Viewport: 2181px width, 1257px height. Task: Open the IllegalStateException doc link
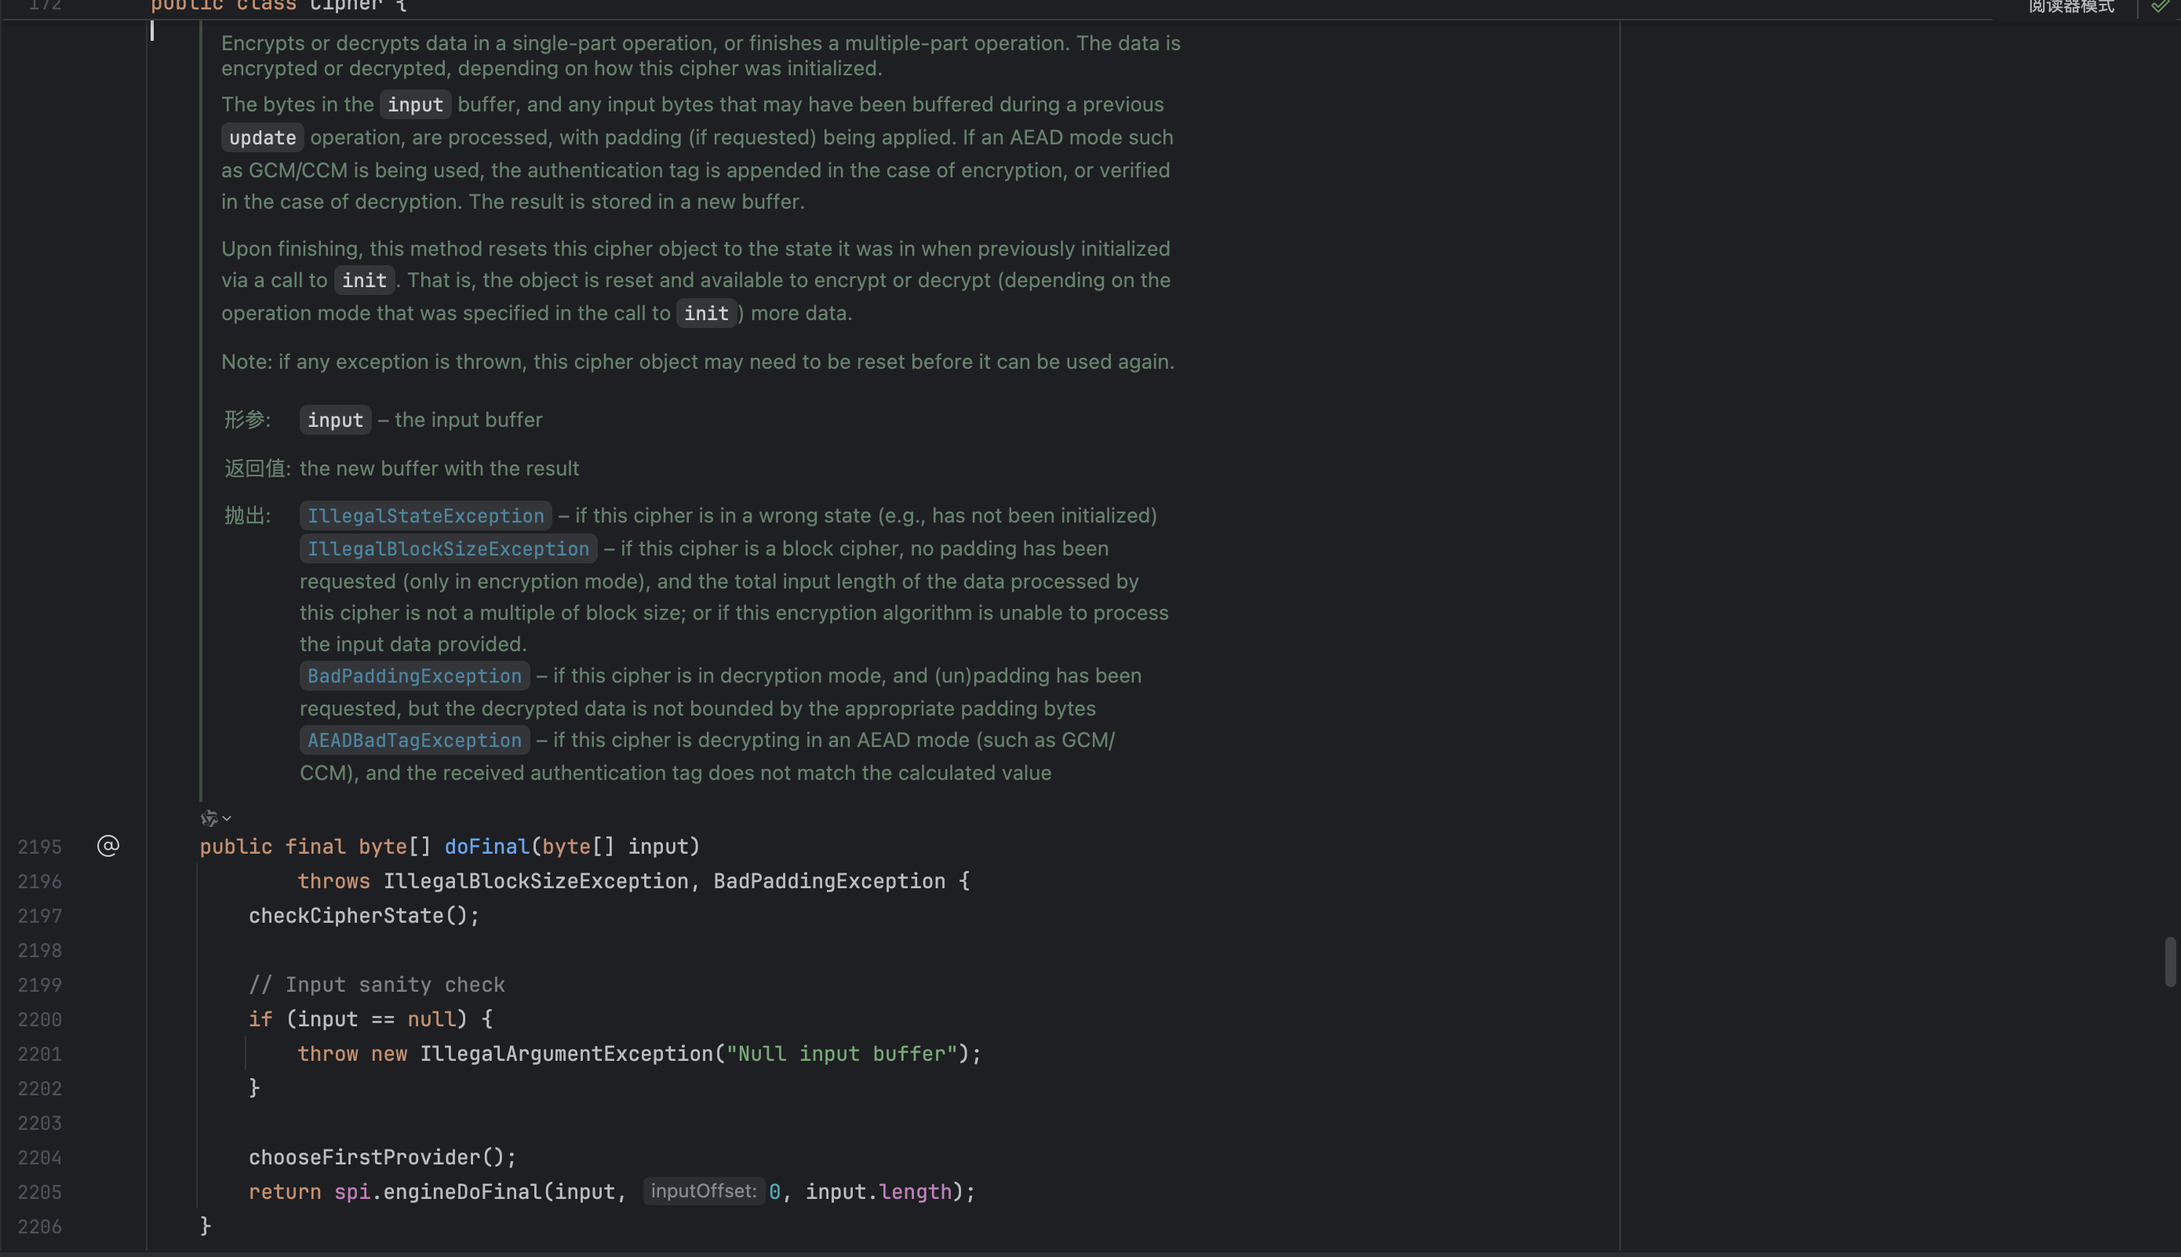click(425, 516)
